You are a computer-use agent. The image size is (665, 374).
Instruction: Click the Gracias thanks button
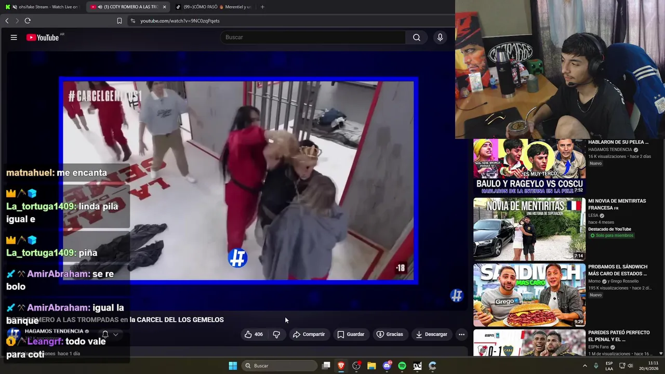pos(389,335)
